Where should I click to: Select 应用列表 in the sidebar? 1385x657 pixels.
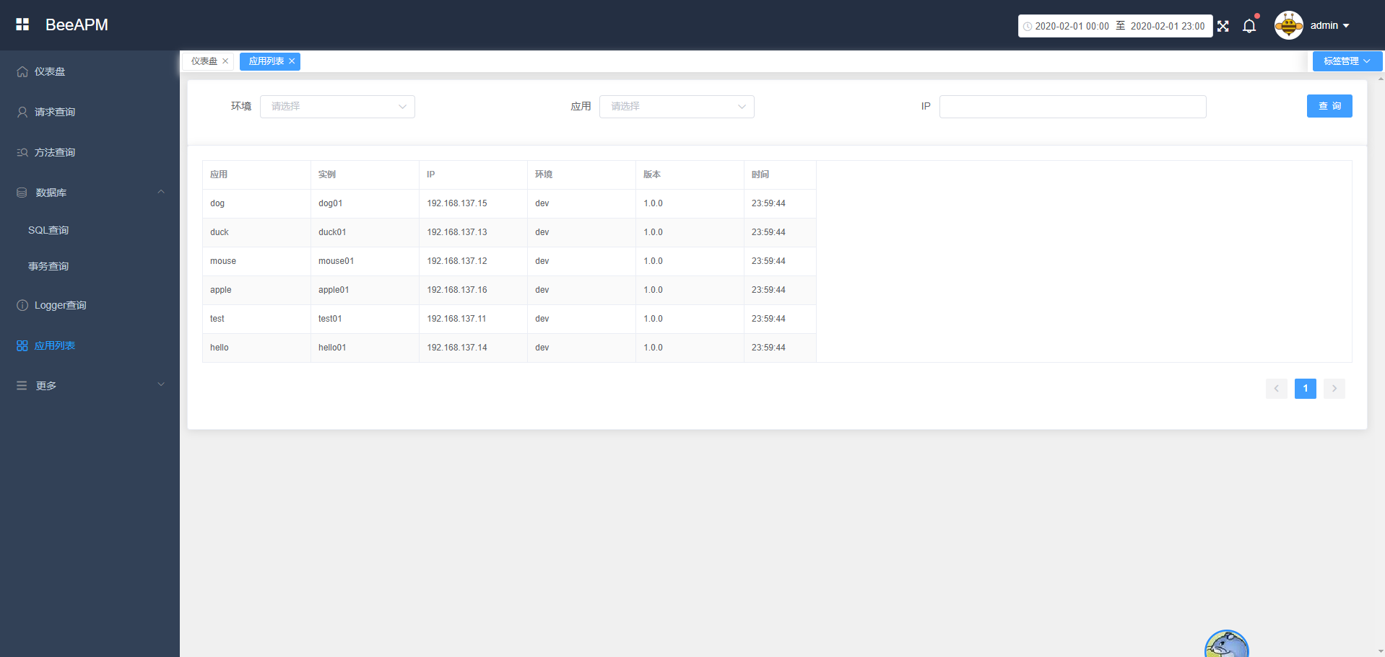tap(90, 345)
